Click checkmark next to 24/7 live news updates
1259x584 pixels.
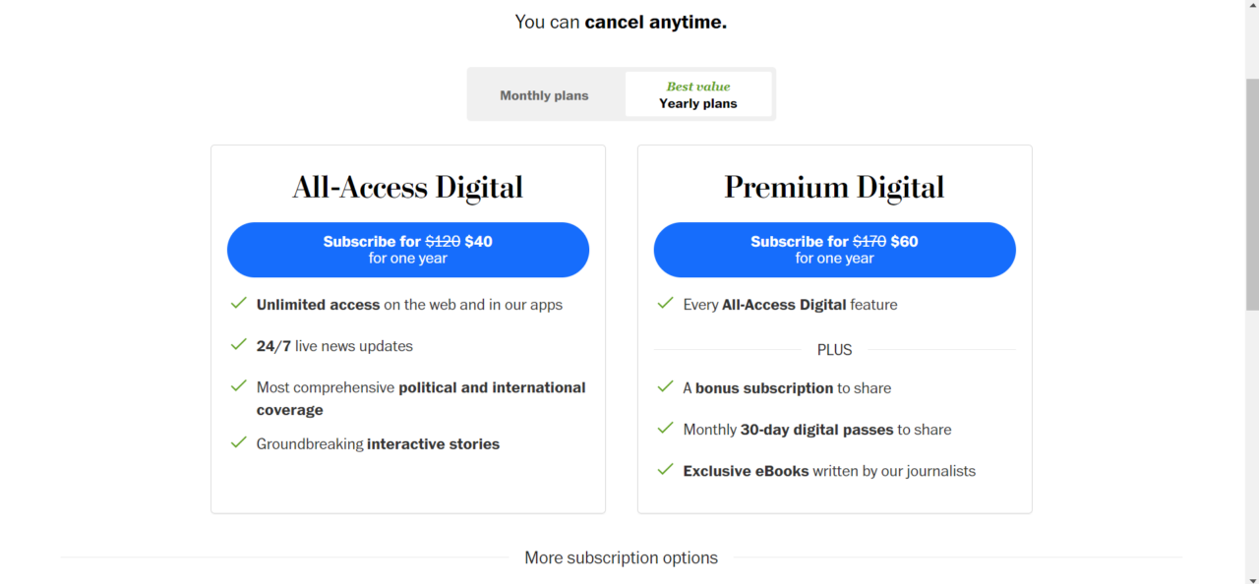pos(238,345)
